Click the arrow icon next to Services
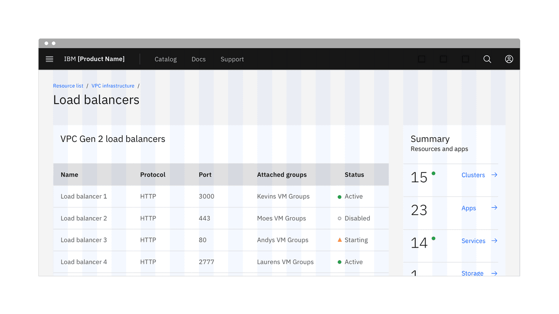The image size is (559, 314). [x=494, y=241]
